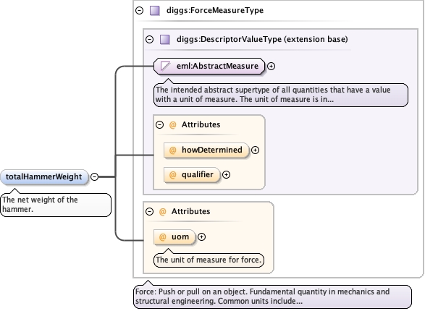Collapse the totalHammerWeight element node
The width and height of the screenshot is (425, 311).
click(94, 176)
